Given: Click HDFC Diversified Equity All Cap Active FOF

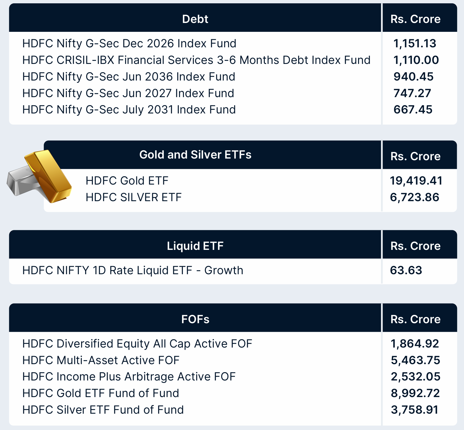Looking at the screenshot, I should tap(137, 344).
